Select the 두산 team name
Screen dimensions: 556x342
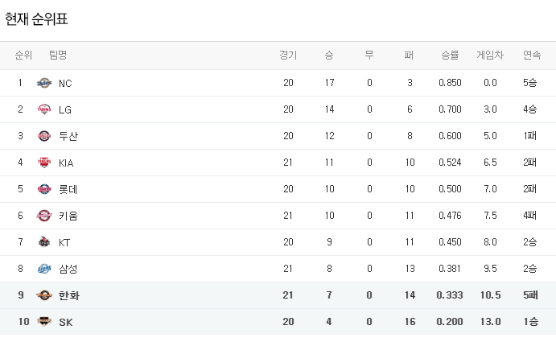click(68, 136)
